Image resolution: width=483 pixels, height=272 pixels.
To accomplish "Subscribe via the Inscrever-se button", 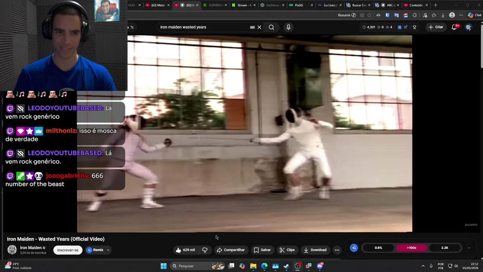I will pos(68,250).
